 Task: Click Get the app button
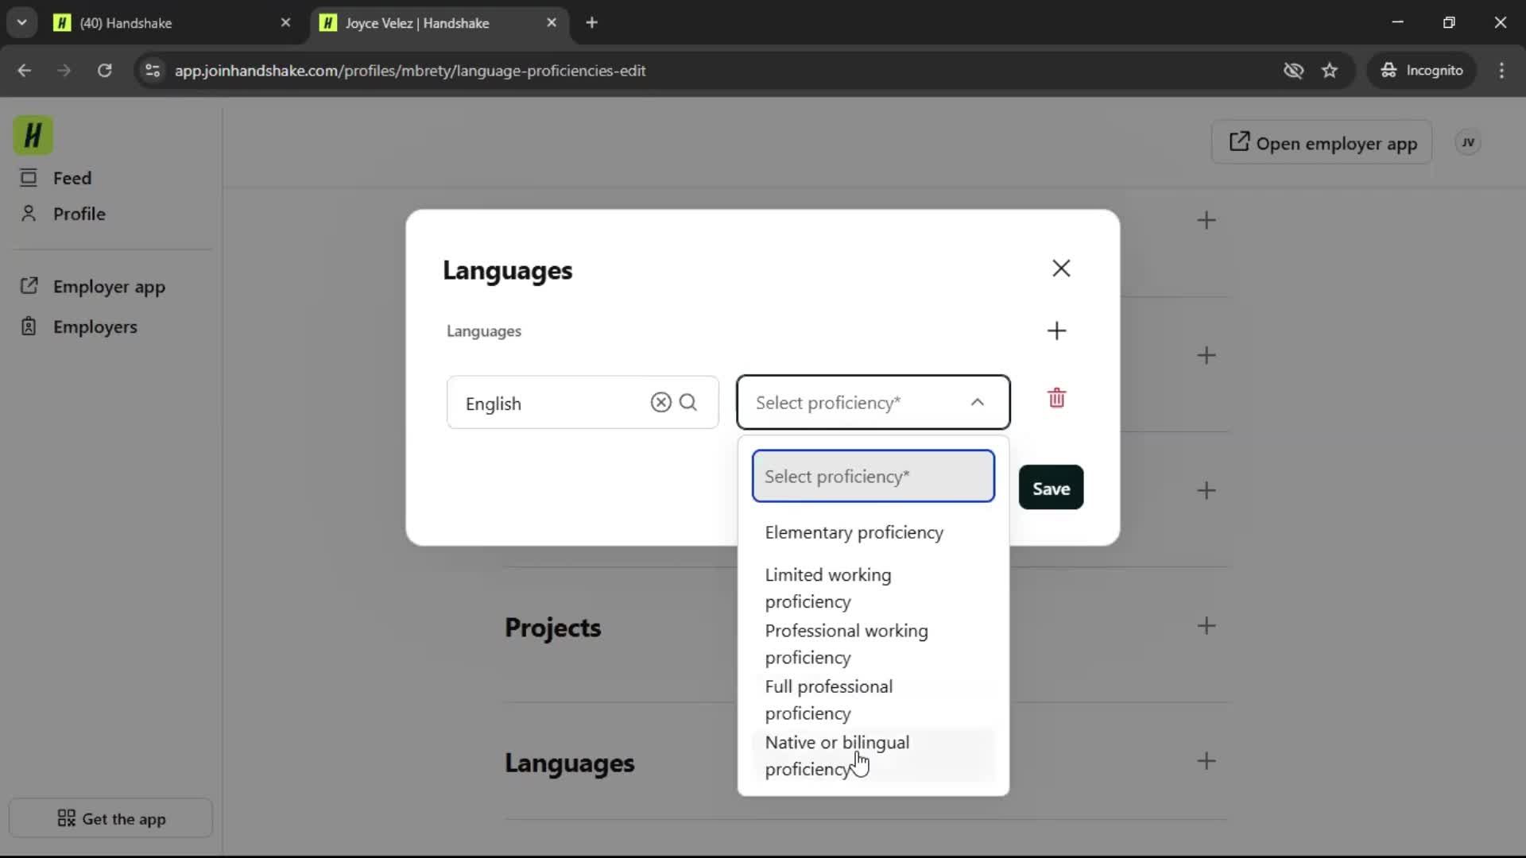[111, 818]
